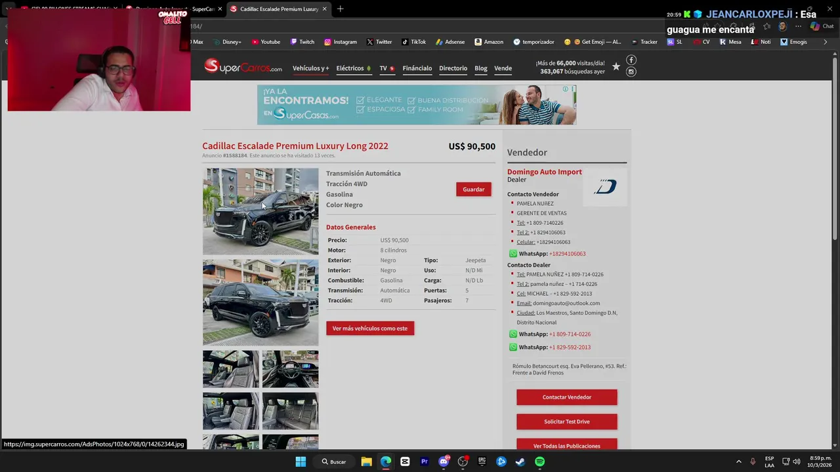Click the browser settings ellipsis menu
The height and width of the screenshot is (472, 840).
[x=798, y=26]
